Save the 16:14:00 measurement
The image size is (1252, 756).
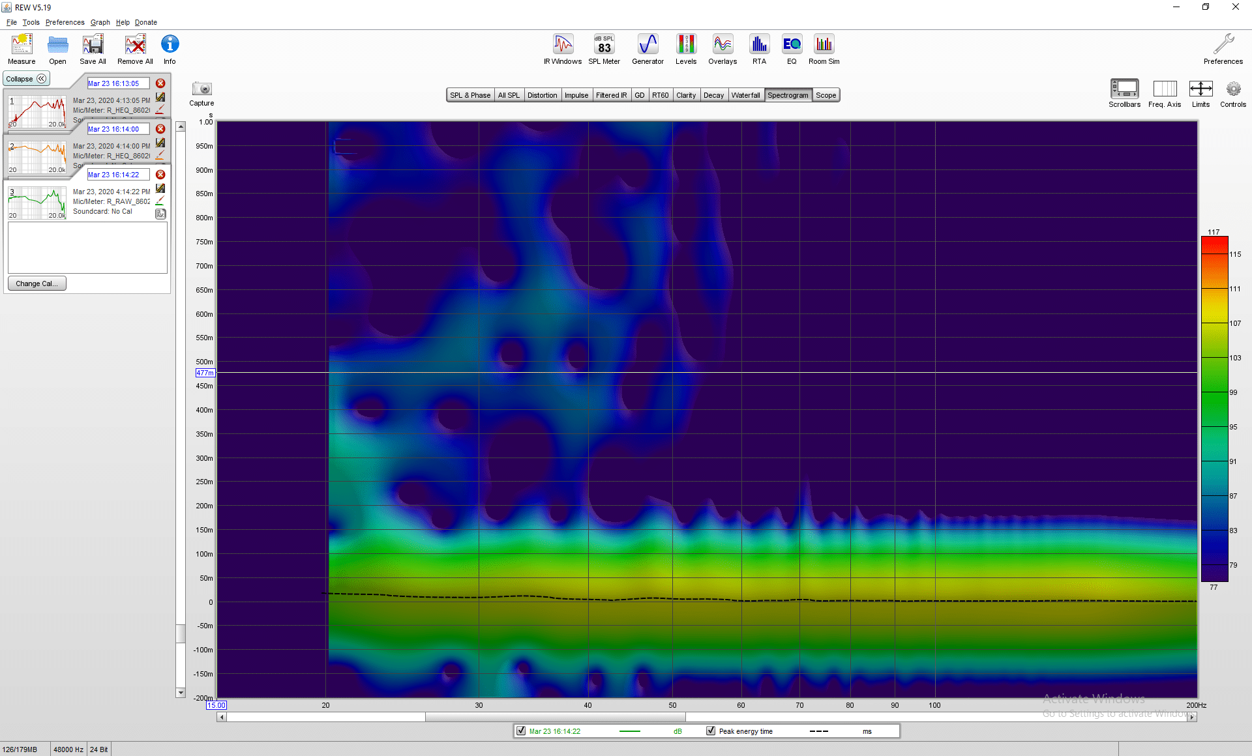coord(160,143)
